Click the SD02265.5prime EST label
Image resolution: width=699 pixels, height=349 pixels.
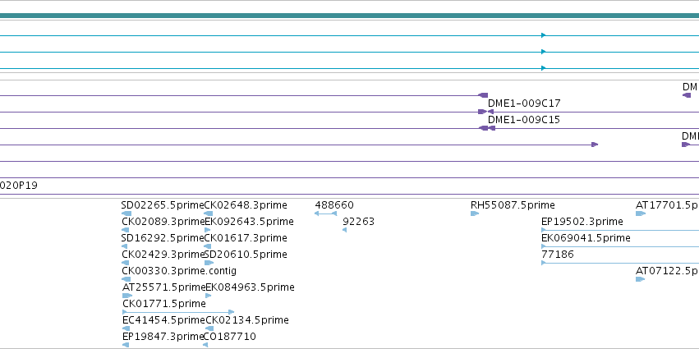pos(163,205)
